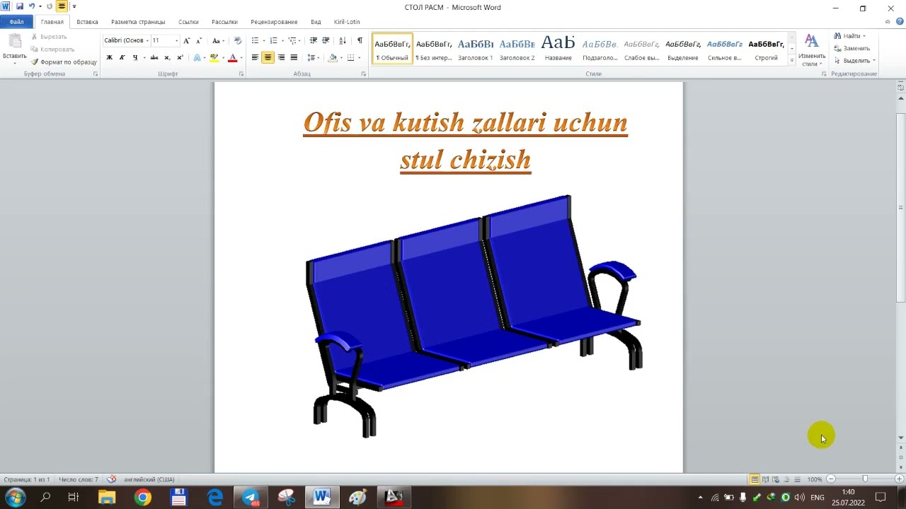
Task: Apply the Заголовок 1 style
Action: coord(475,49)
